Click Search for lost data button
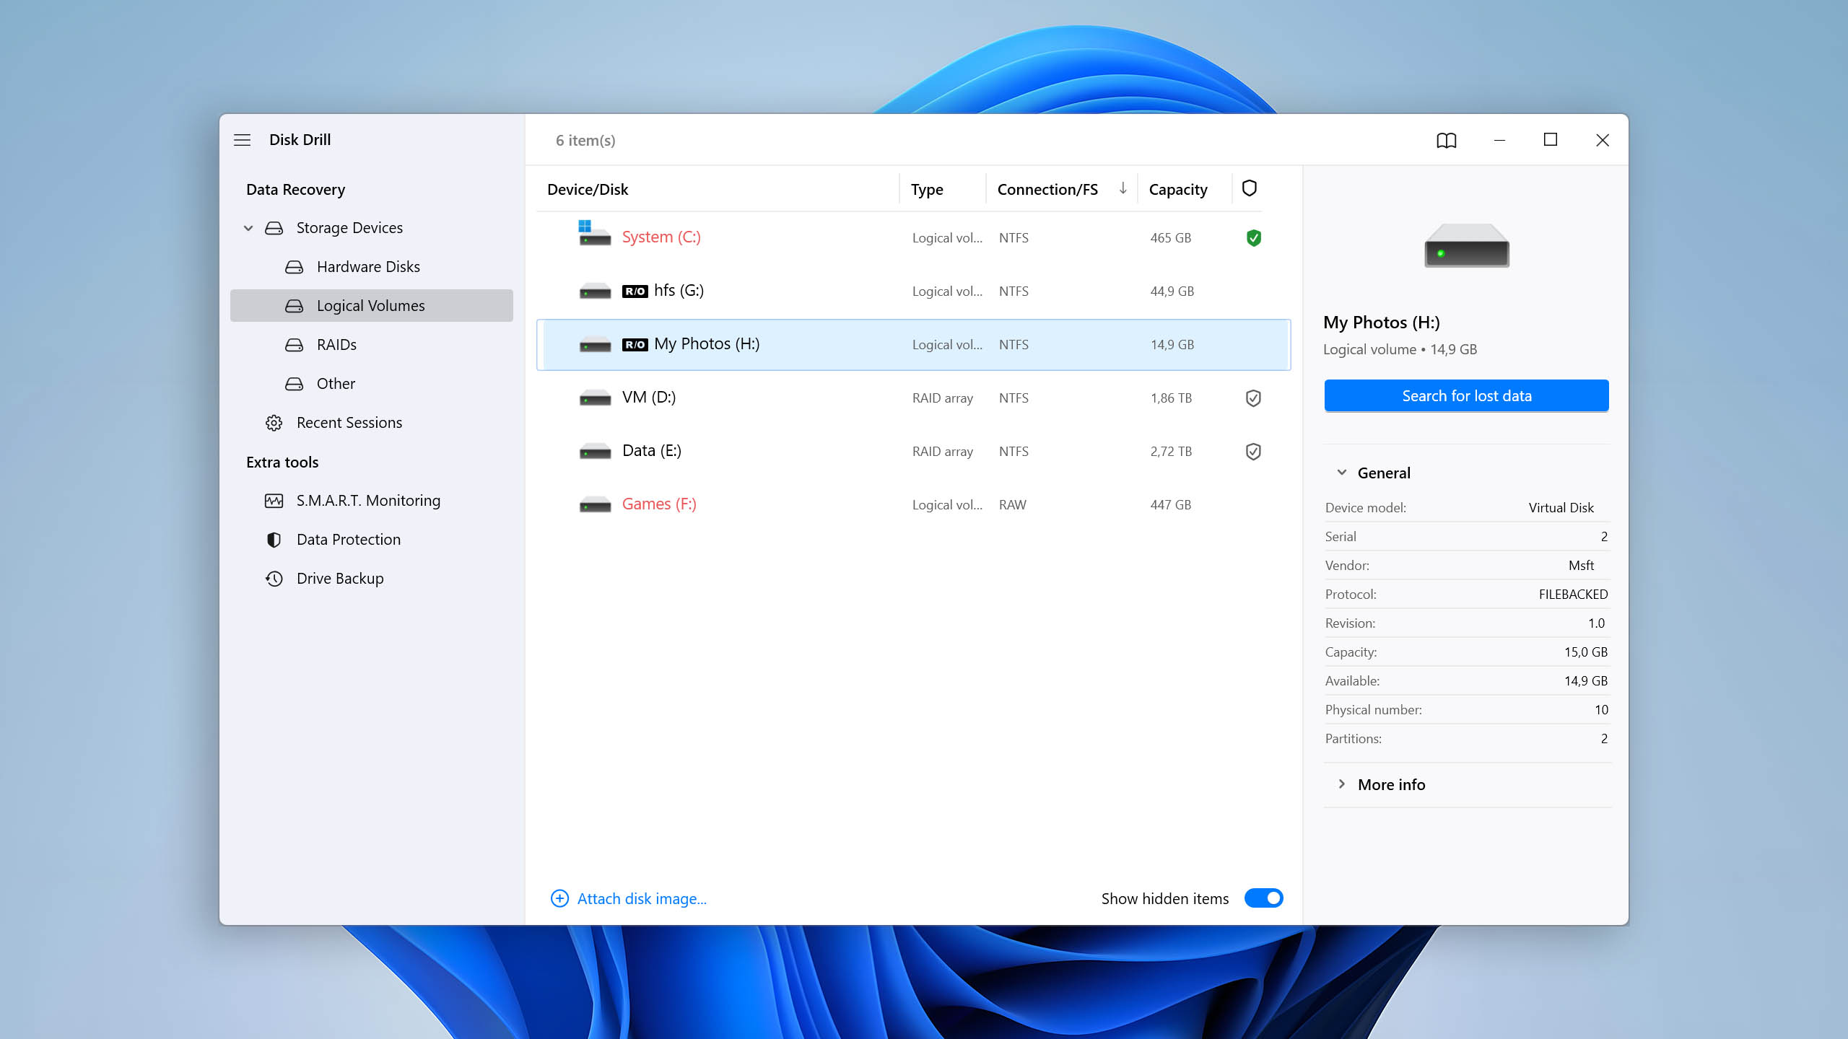 click(x=1466, y=396)
